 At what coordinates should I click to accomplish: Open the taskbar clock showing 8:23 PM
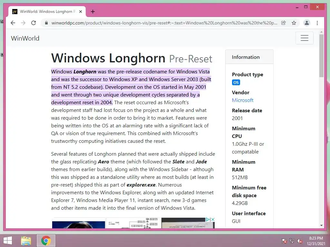pos(316,241)
